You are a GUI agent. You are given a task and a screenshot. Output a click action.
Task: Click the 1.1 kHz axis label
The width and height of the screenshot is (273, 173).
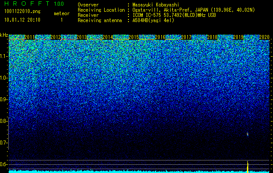point(3,56)
